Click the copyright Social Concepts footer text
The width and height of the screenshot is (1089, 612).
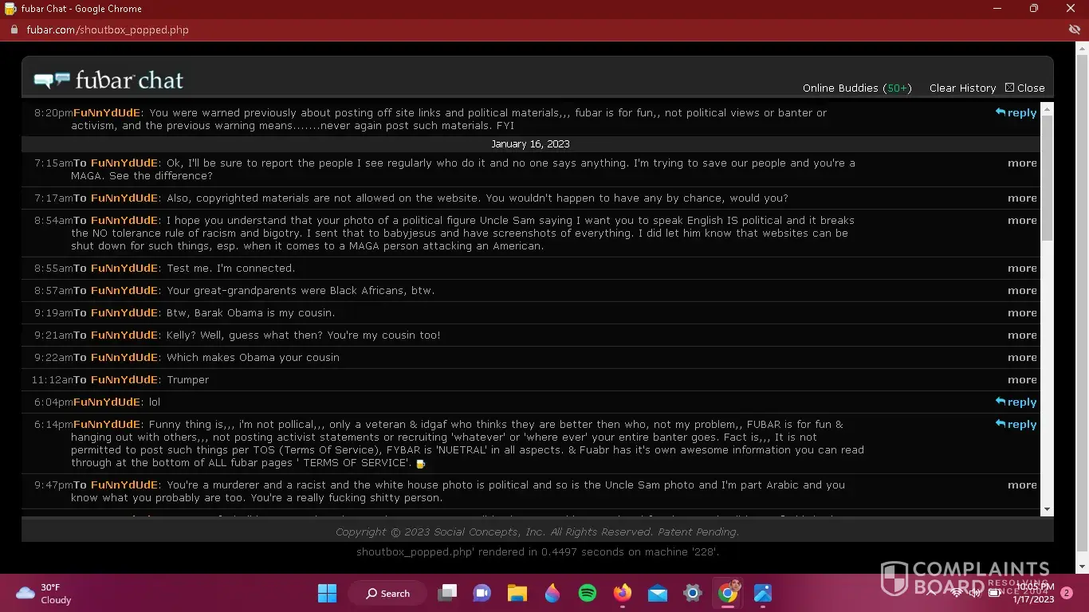point(537,532)
